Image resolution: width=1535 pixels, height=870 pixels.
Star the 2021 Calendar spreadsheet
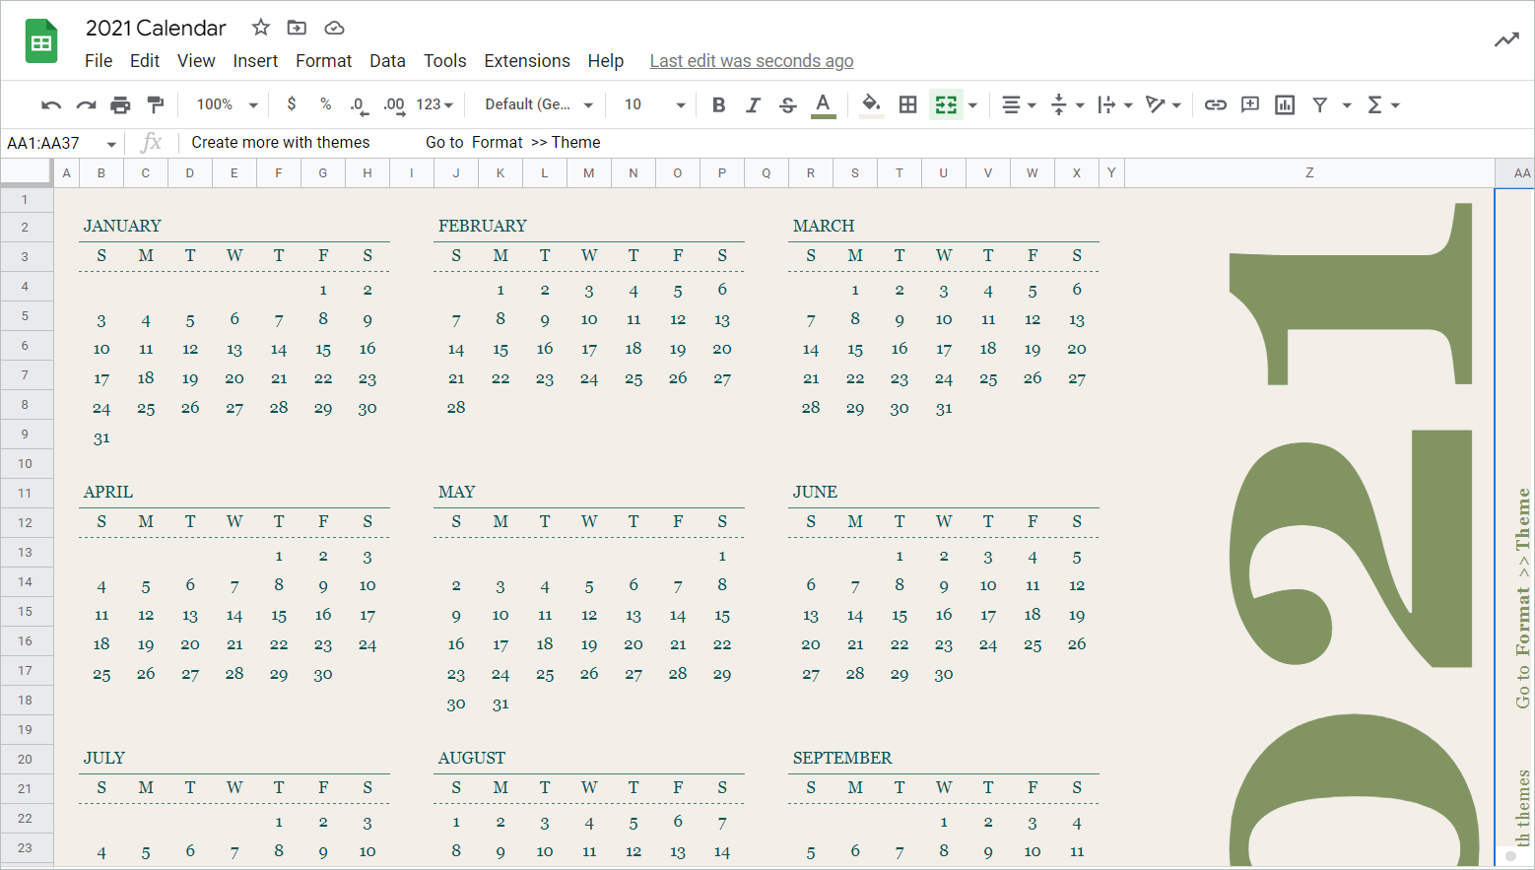tap(260, 28)
